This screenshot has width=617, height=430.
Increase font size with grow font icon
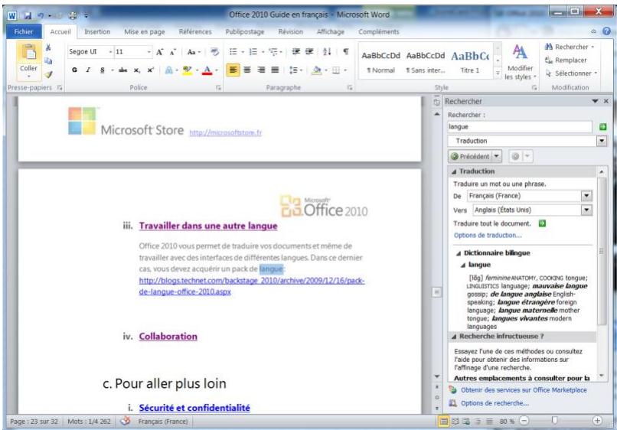[x=159, y=52]
